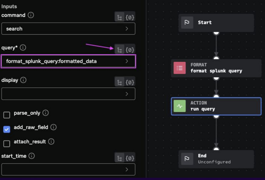Click the info icon next to display
The height and width of the screenshot is (180, 265).
click(24, 80)
